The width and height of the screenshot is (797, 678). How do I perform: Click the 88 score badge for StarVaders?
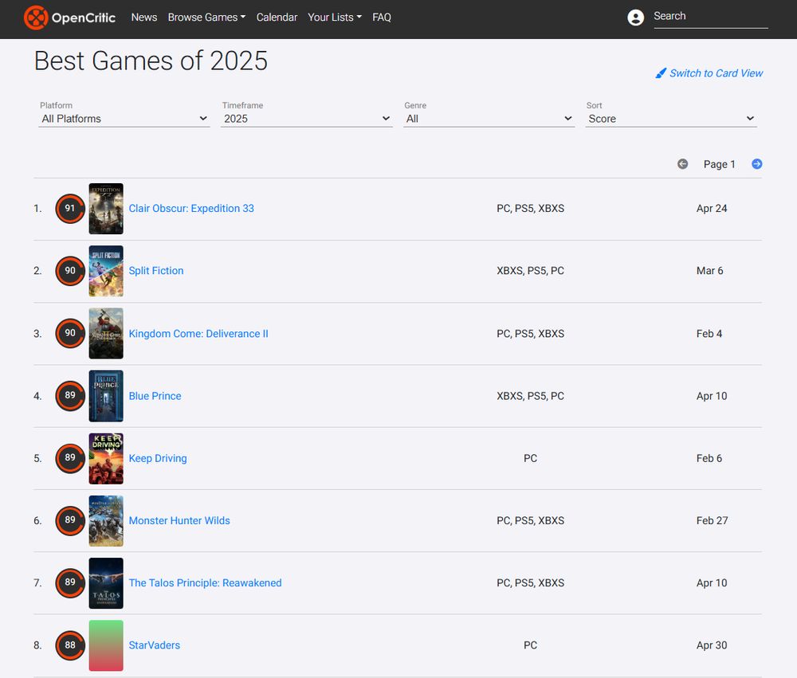(70, 645)
